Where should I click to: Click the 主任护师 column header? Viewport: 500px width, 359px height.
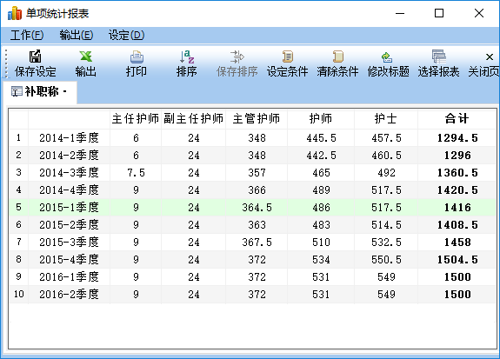pyautogui.click(x=136, y=119)
